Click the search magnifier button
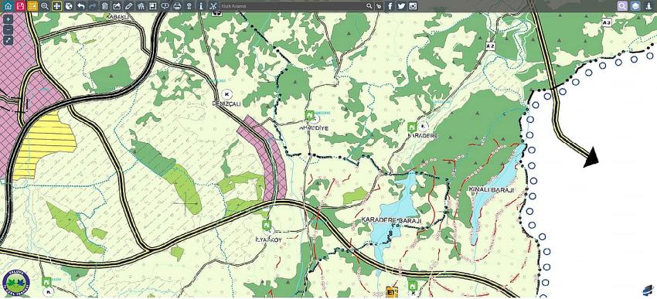Screen dimensions: 657x299 (369, 6)
